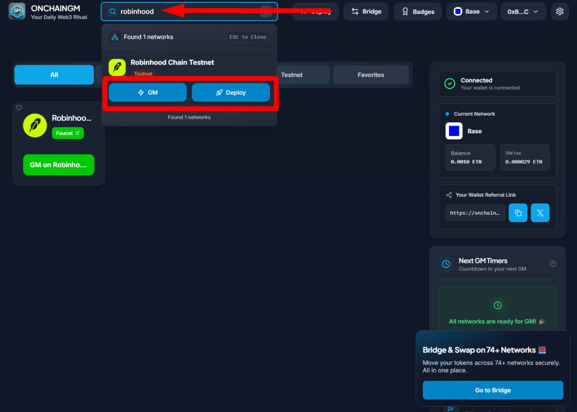
Task: Switch to the Favorites tab
Action: (x=371, y=75)
